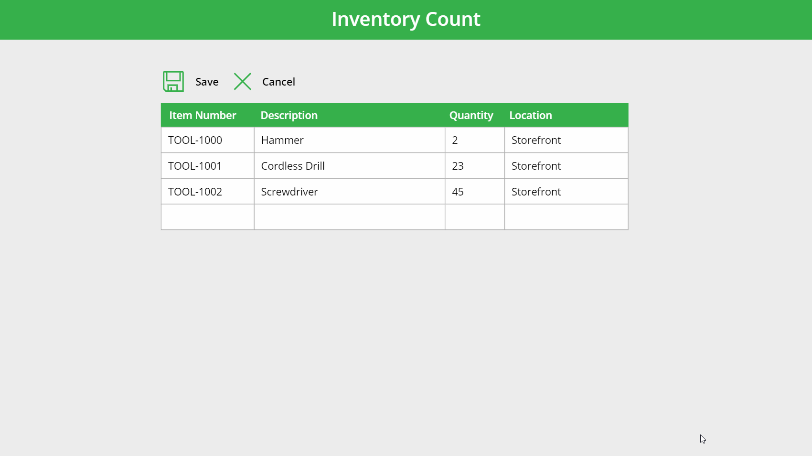Select the quantity field showing 2

point(474,140)
